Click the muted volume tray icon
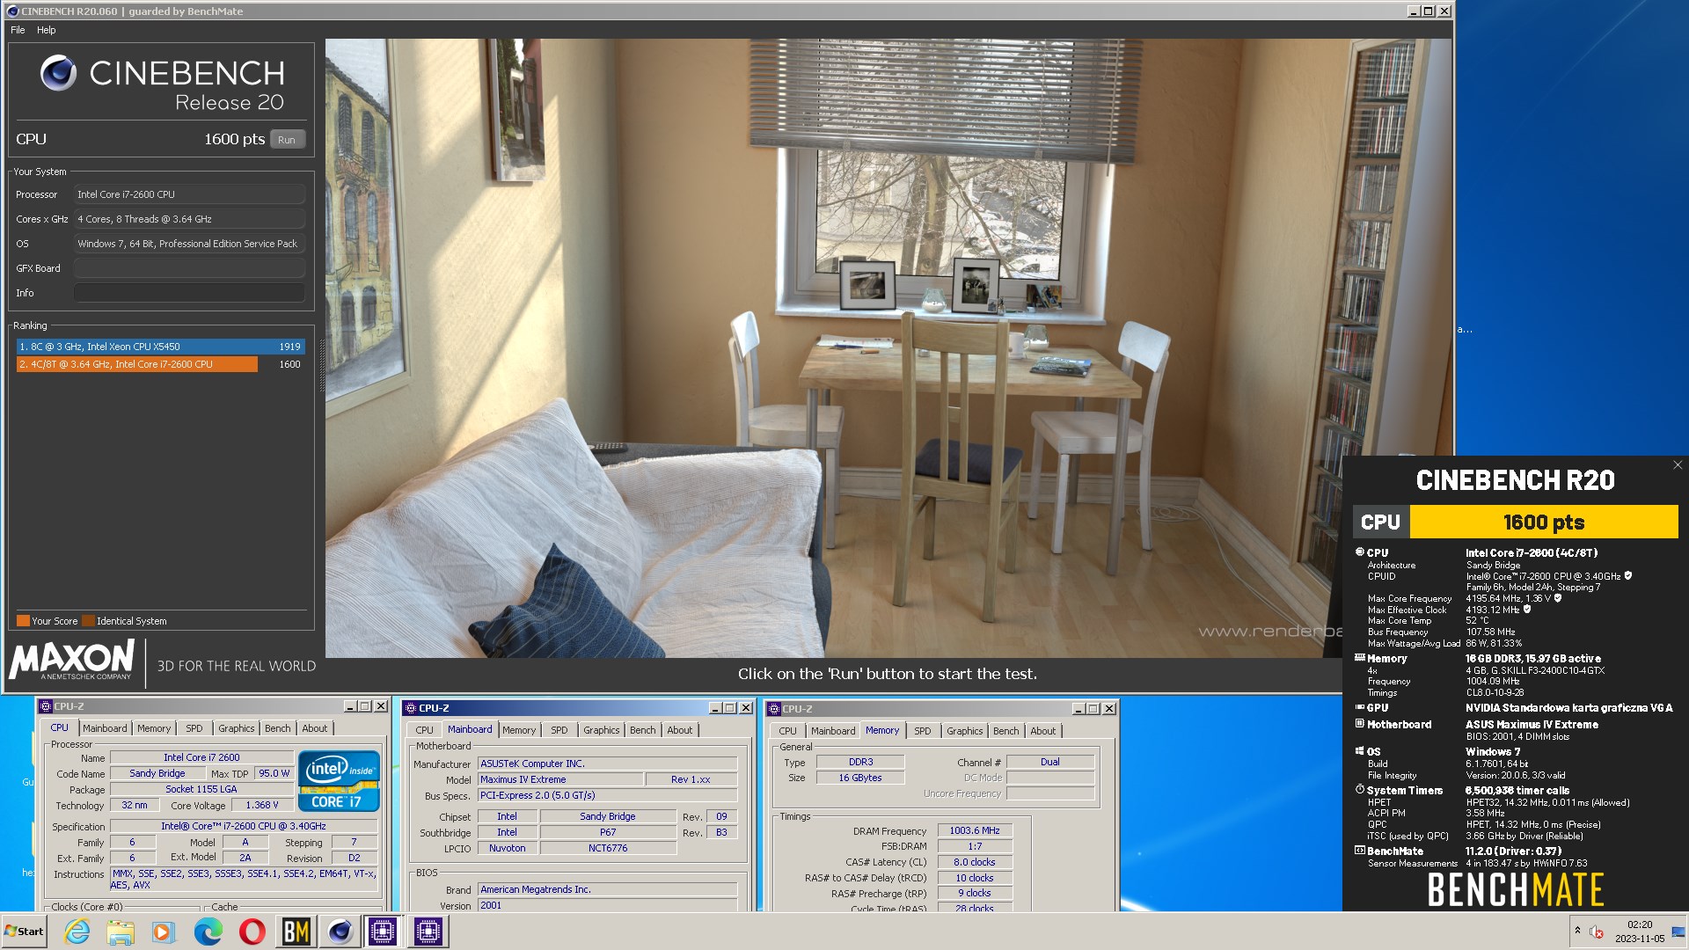The height and width of the screenshot is (950, 1689). (1597, 932)
